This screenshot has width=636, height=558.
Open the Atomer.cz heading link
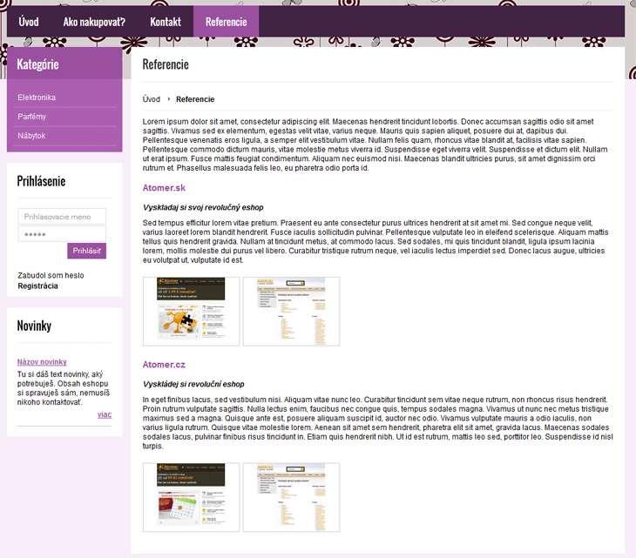164,365
